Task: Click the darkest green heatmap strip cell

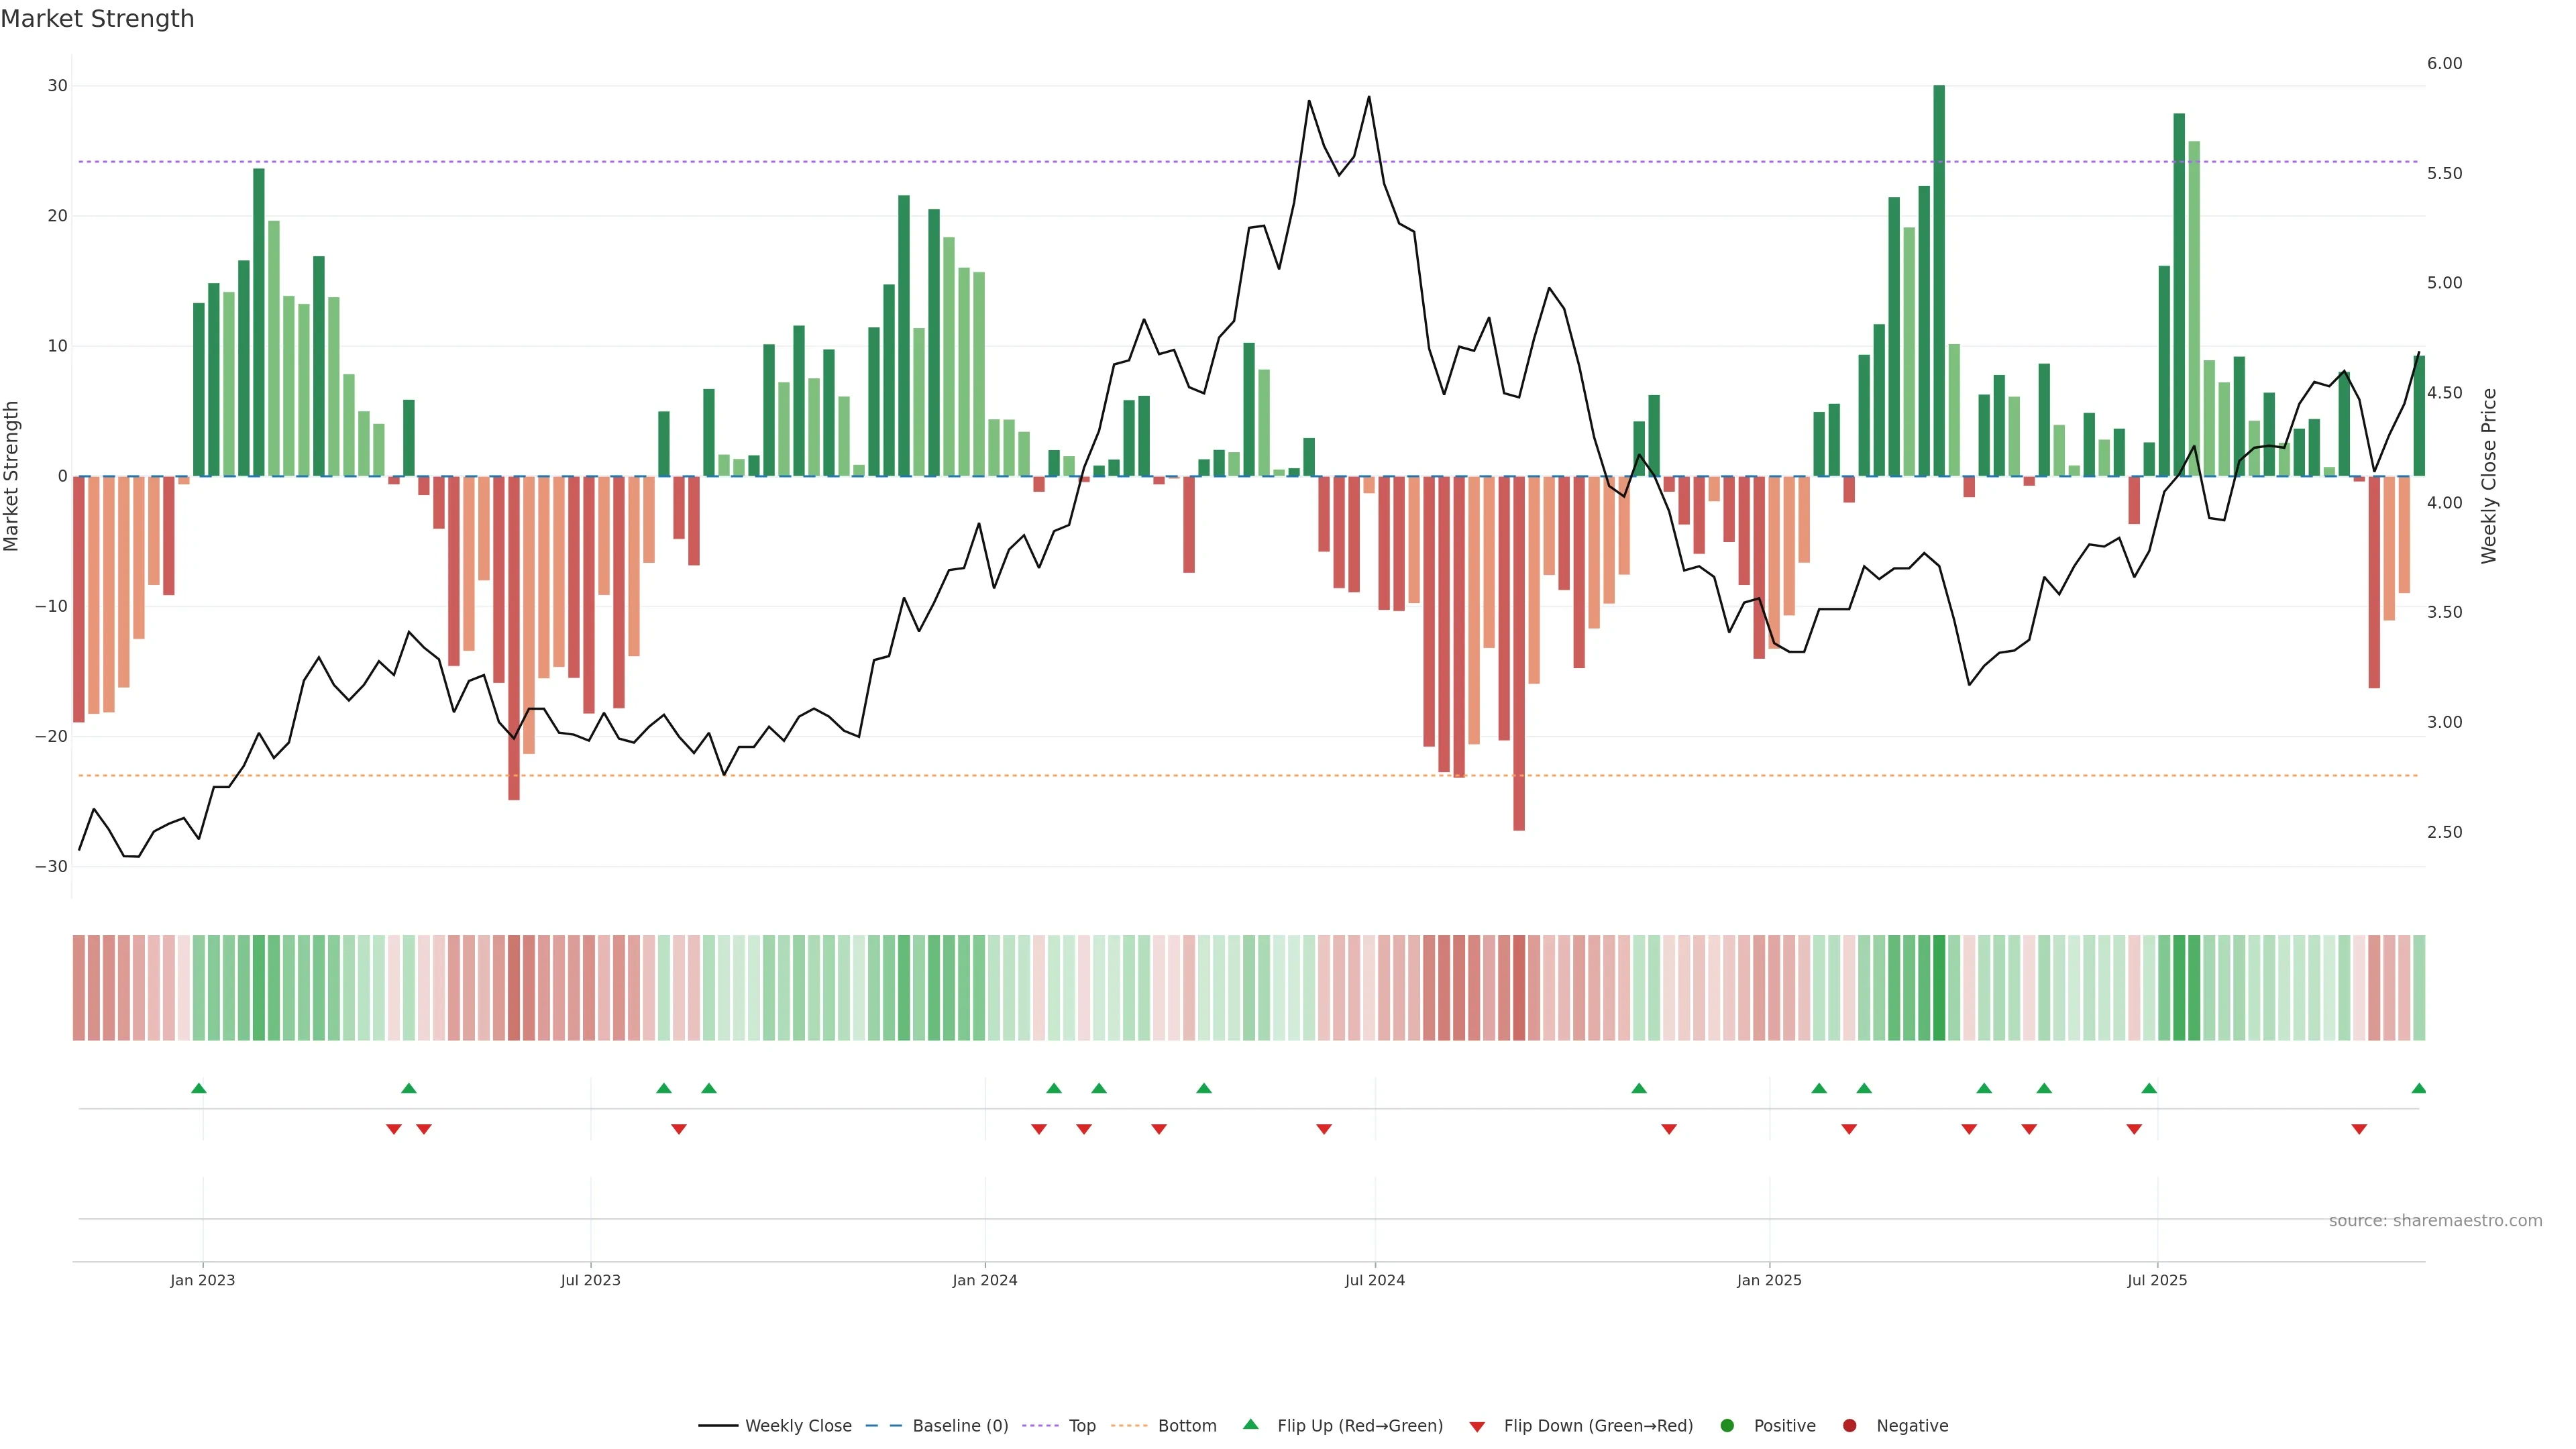Action: tap(1939, 988)
